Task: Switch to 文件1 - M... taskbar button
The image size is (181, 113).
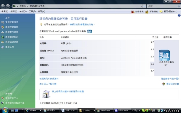Action: coord(69,110)
